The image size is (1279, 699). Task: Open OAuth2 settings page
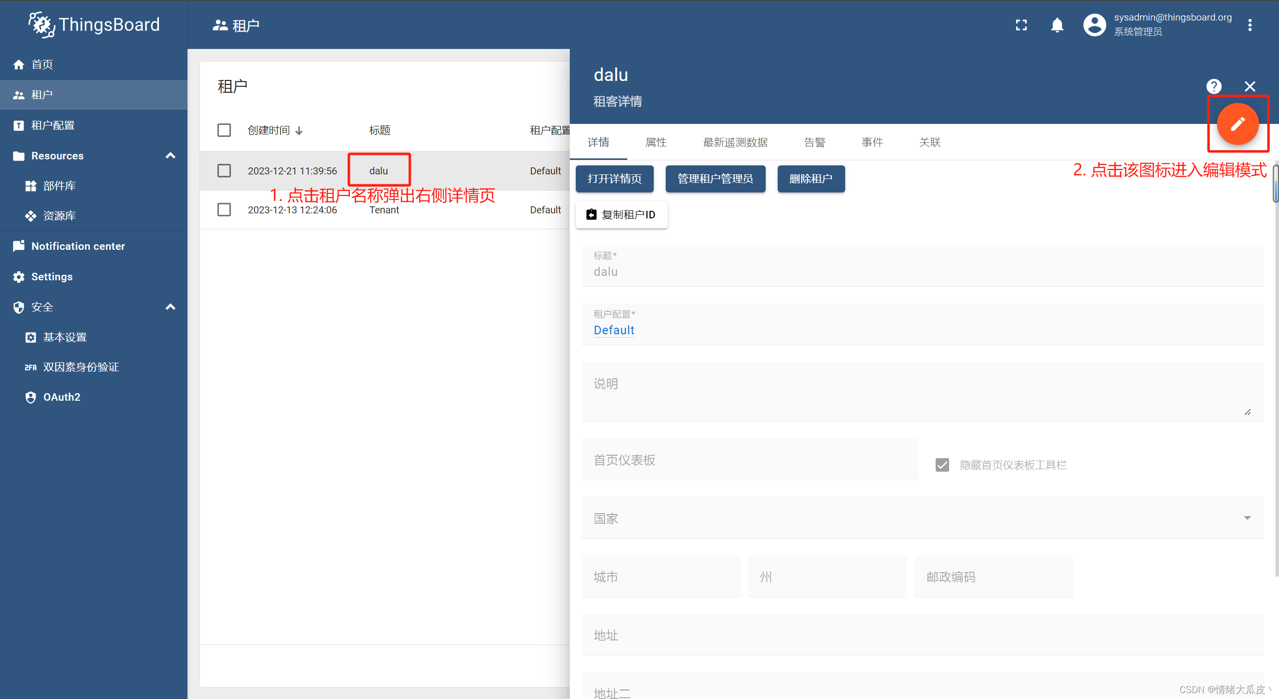93,397
